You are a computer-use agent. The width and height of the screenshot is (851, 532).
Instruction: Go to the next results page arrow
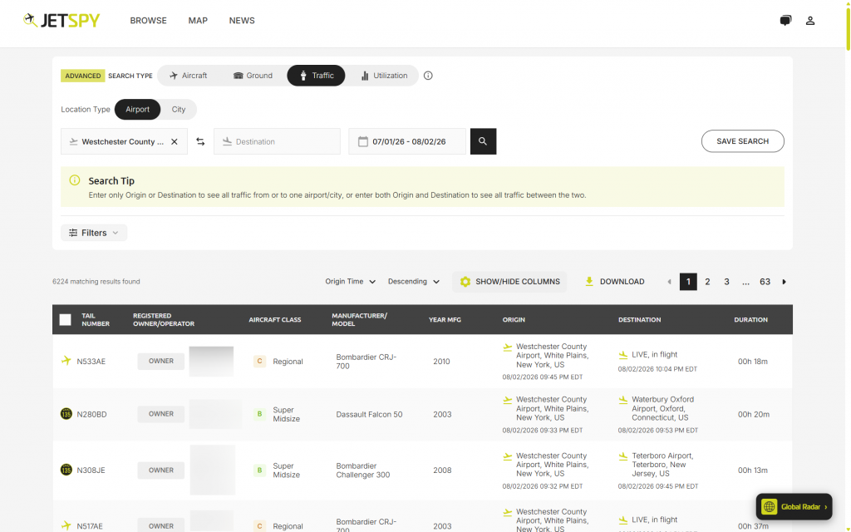784,282
